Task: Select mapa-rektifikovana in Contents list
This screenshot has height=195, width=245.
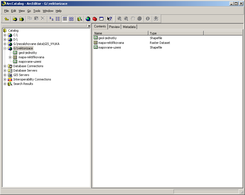Action: pos(111,43)
